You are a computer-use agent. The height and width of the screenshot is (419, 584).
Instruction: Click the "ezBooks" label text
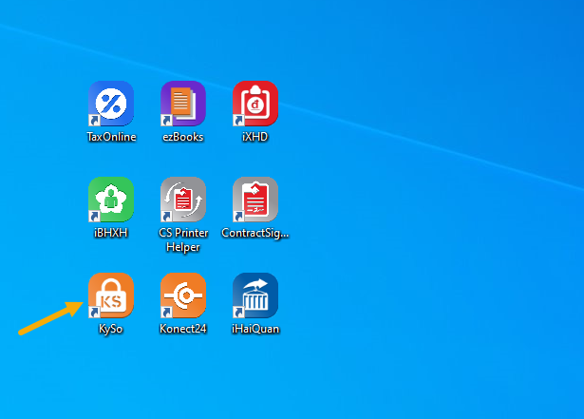[183, 137]
